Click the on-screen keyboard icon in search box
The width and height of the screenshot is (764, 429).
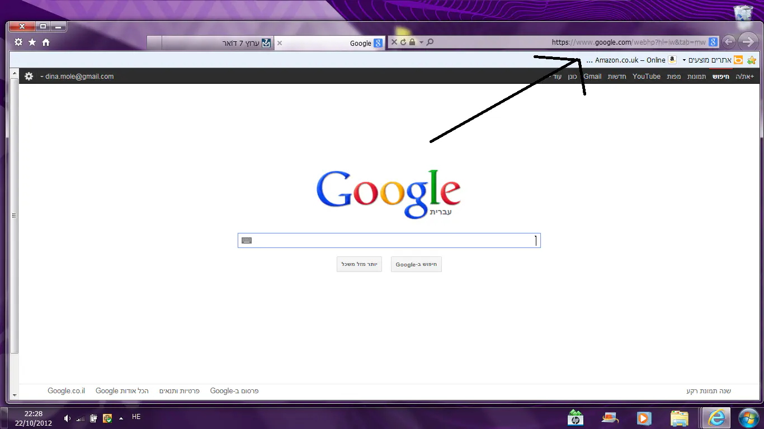[247, 241]
